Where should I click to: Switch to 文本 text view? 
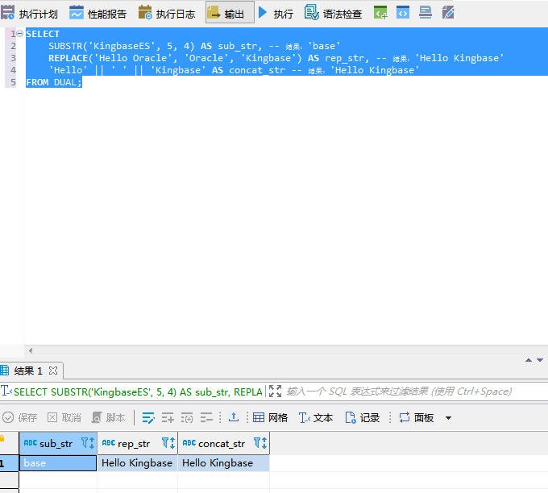coord(316,418)
